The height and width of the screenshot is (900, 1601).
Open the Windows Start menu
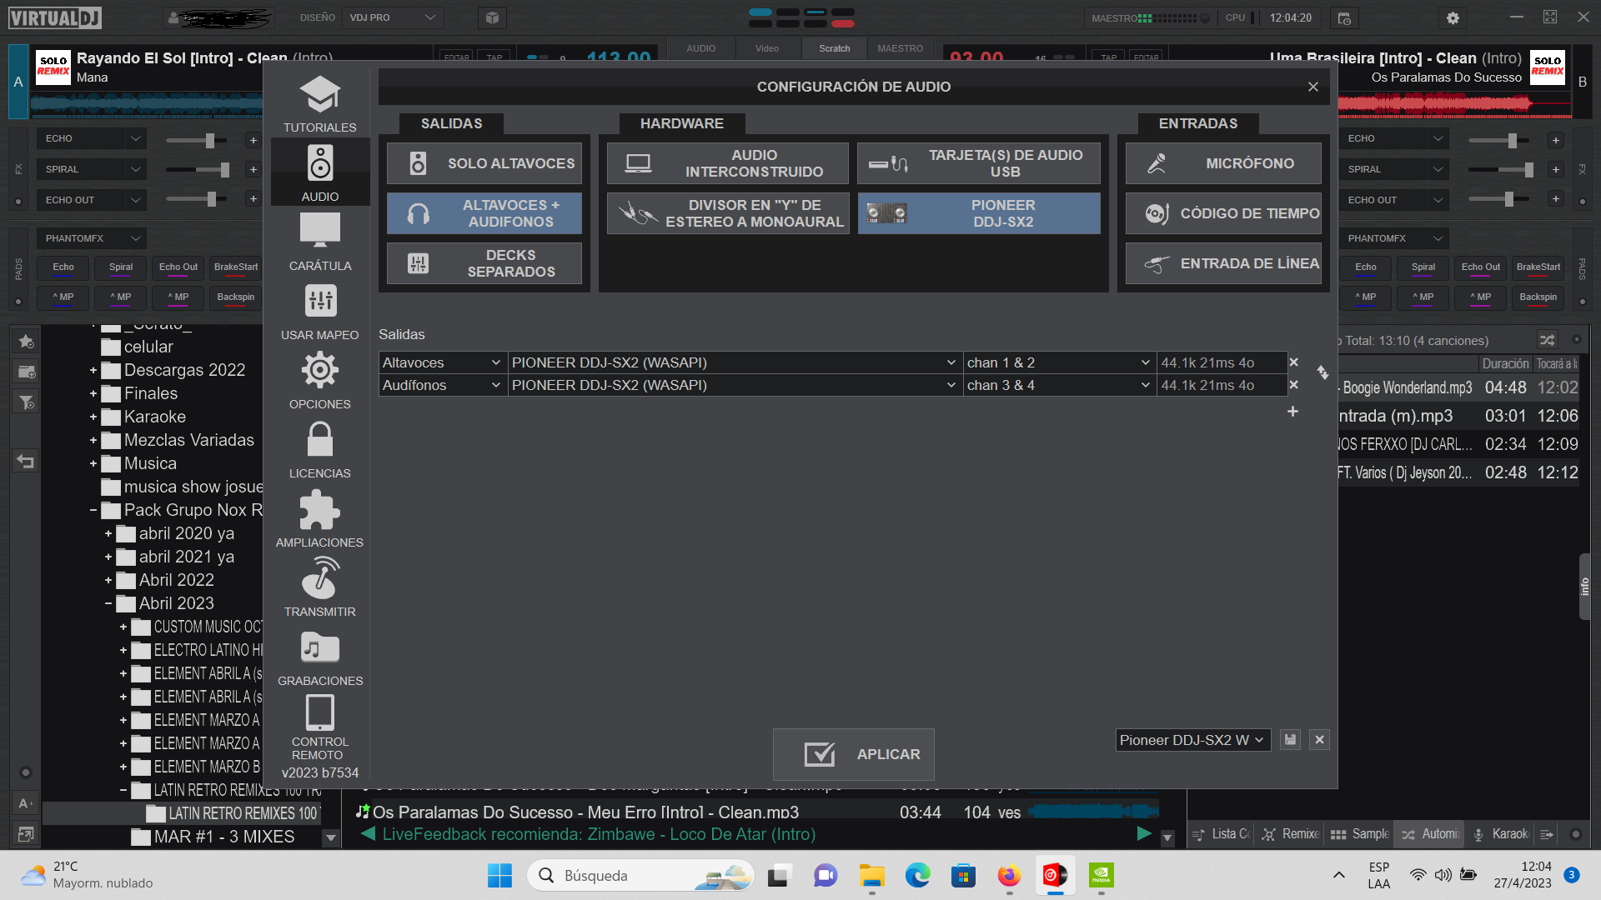click(x=499, y=876)
